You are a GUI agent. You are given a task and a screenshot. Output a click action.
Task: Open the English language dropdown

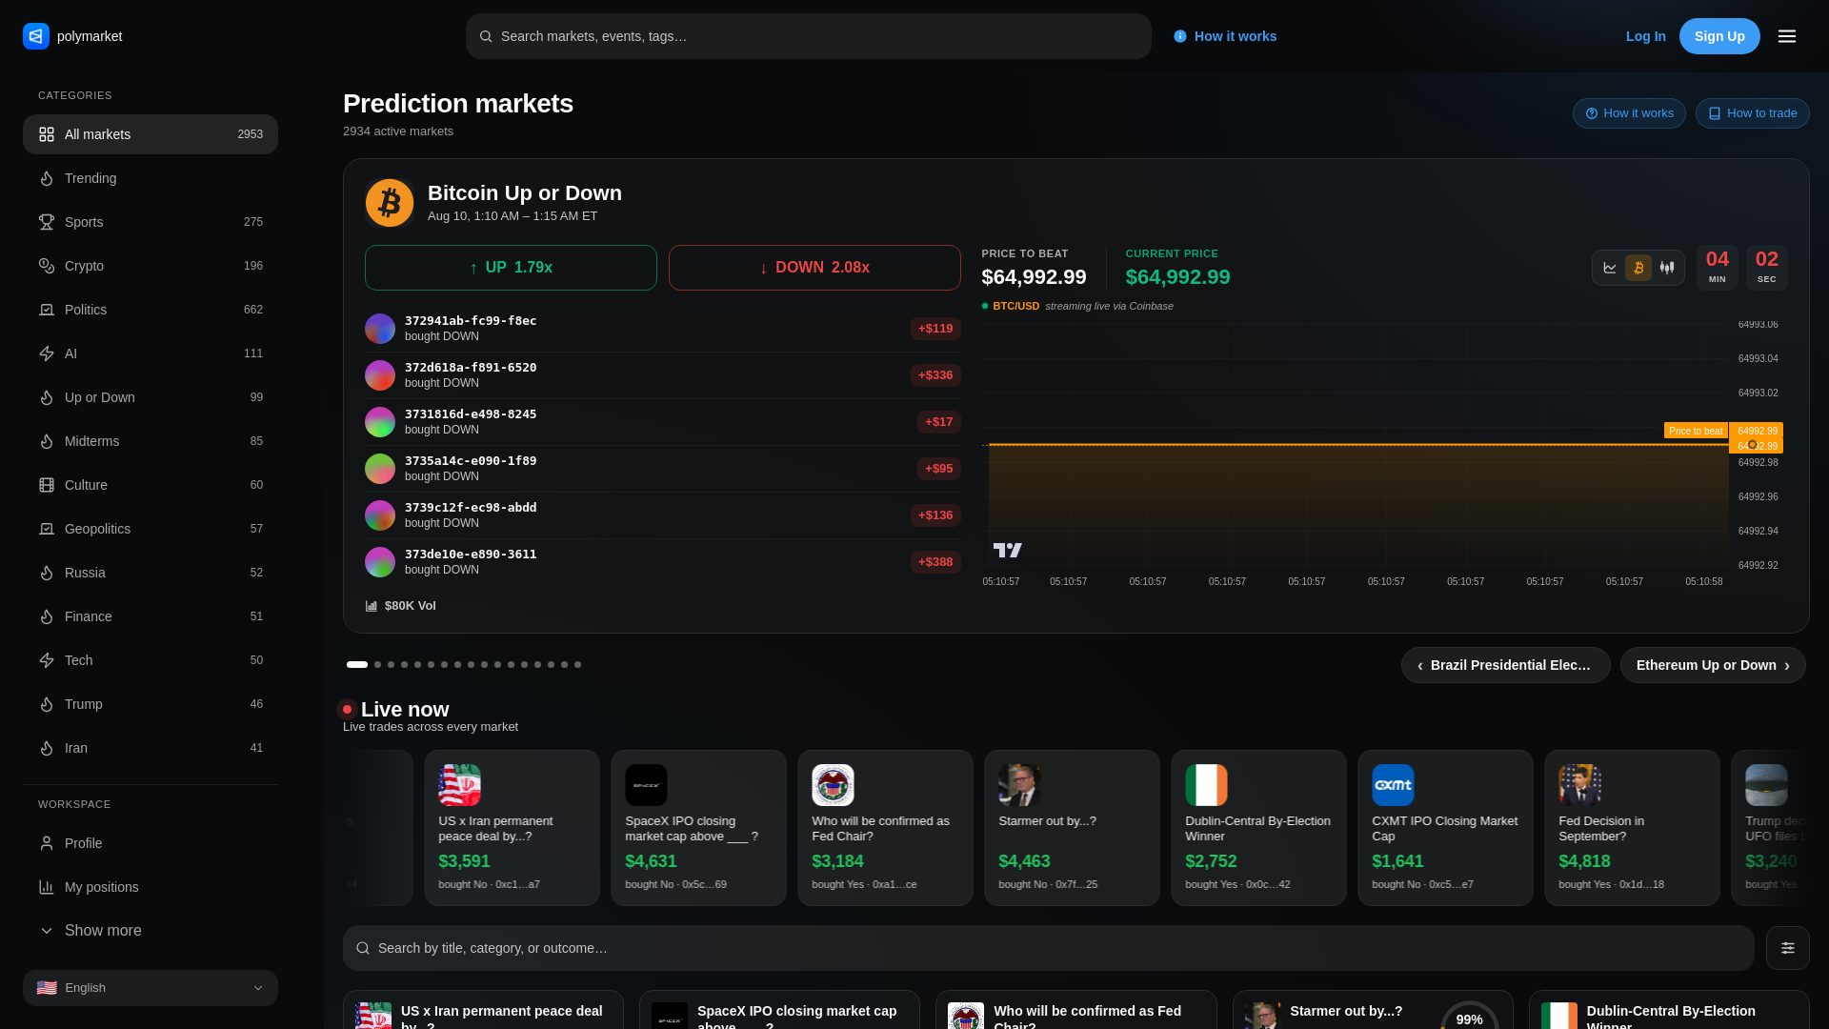tap(151, 988)
